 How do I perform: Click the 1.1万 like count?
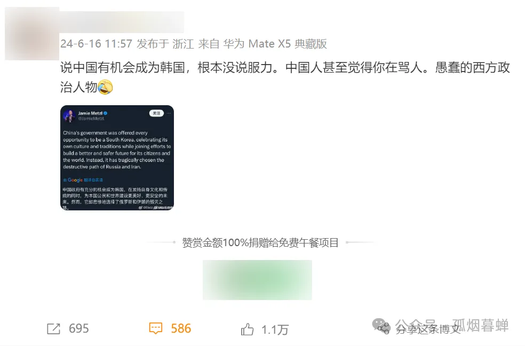275,330
